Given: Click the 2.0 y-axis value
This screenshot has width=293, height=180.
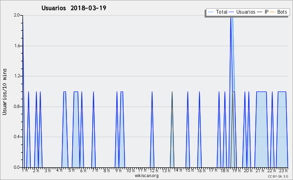Looking at the screenshot, I should 17,15.
